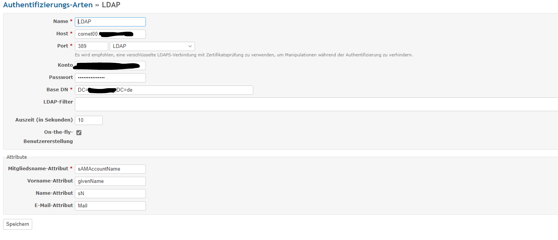Screen dimensions: 558x240
Task: Click the E-Mail-Attribut field containing Mail
Action: click(110, 206)
